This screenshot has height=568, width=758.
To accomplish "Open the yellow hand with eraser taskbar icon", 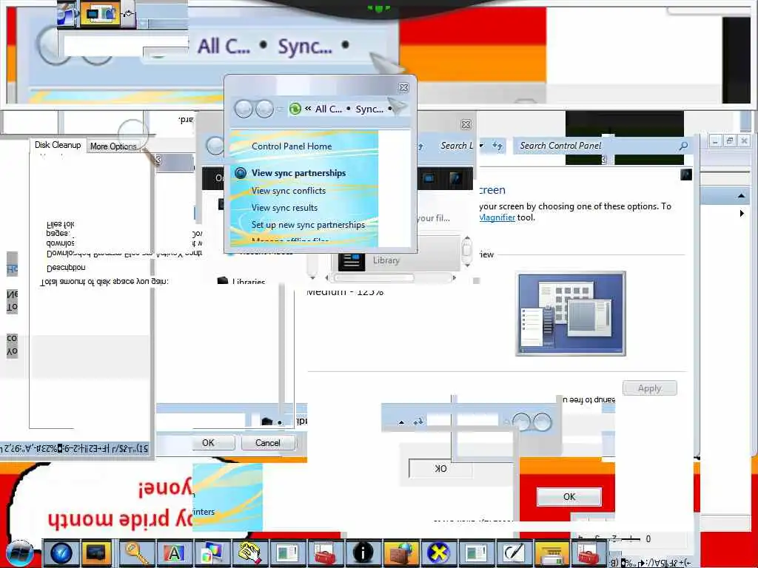I will pos(249,553).
